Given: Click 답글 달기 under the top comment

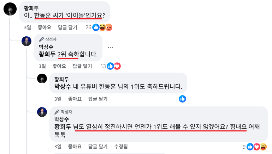Looking at the screenshot, I should [67, 27].
